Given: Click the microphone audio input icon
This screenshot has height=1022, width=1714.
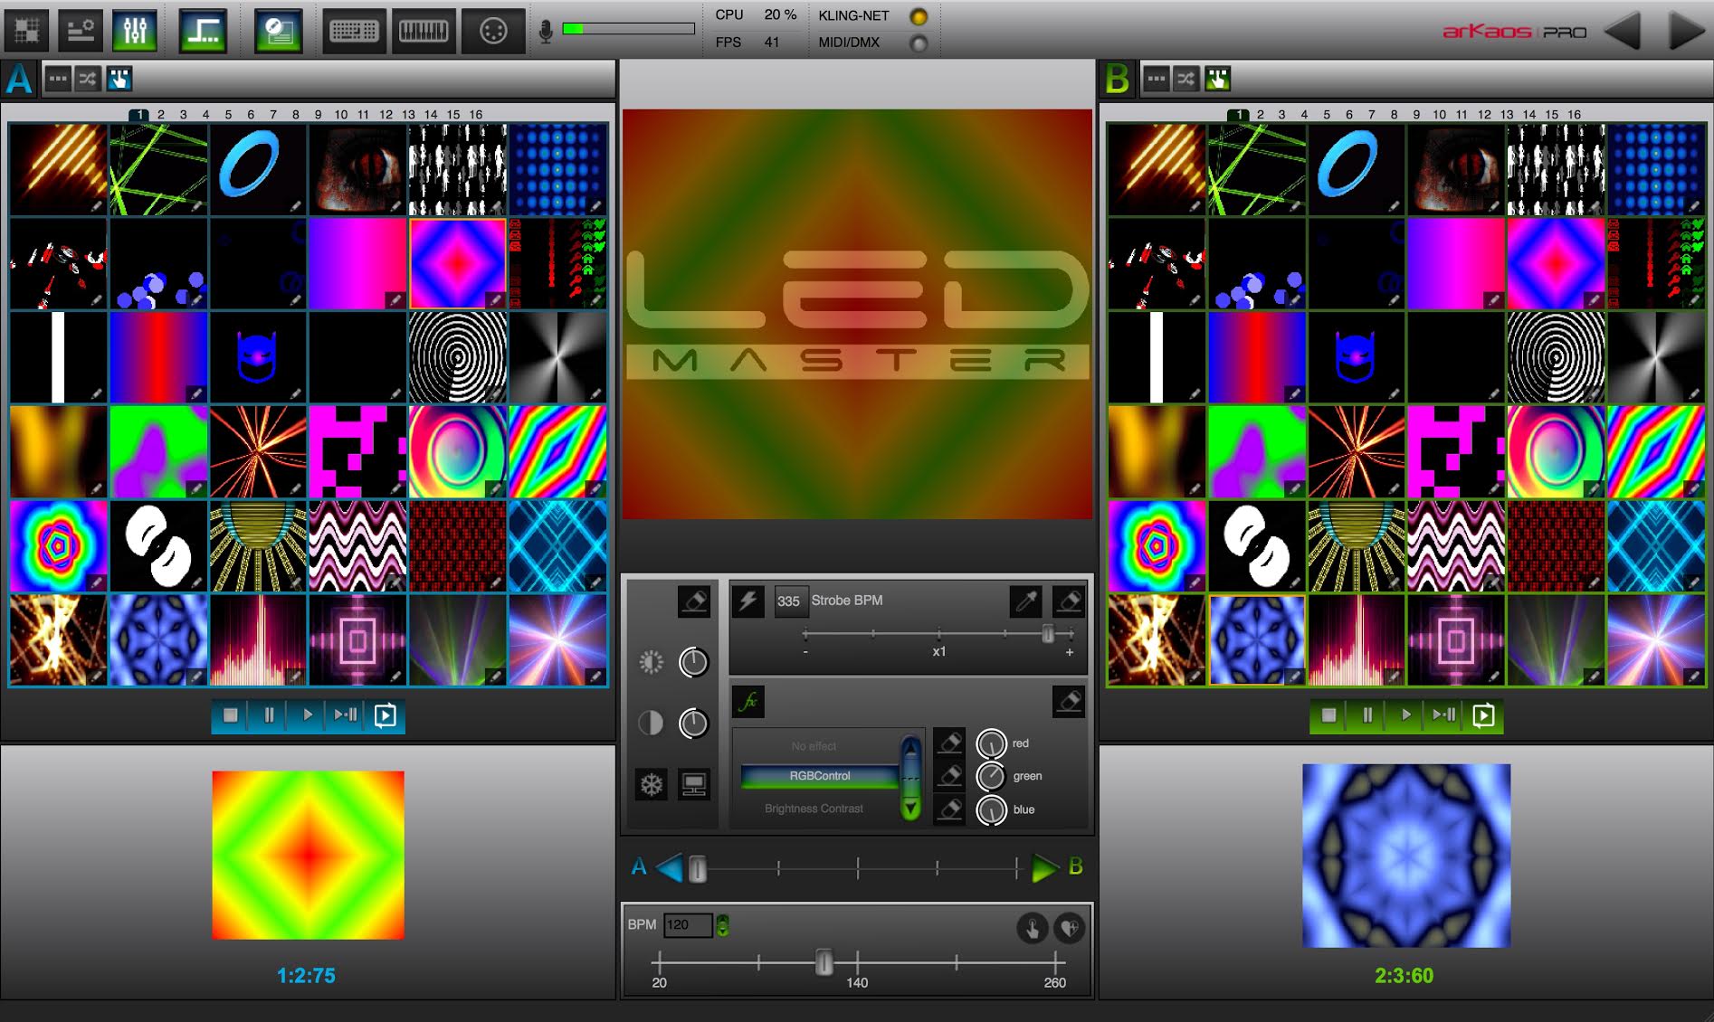Looking at the screenshot, I should click(546, 32).
